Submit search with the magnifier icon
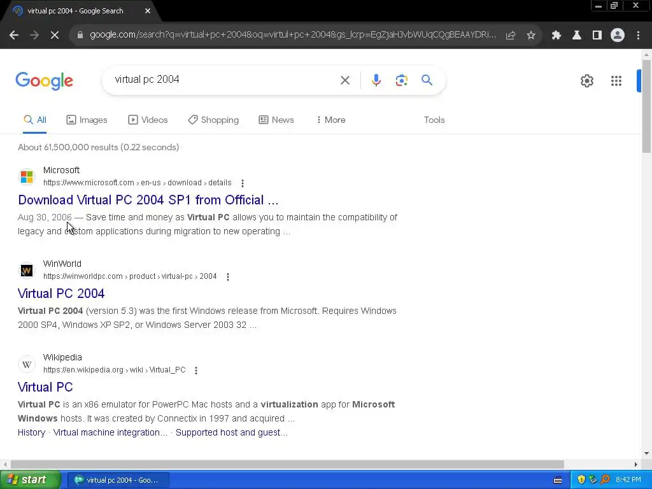The image size is (652, 489). (x=427, y=80)
